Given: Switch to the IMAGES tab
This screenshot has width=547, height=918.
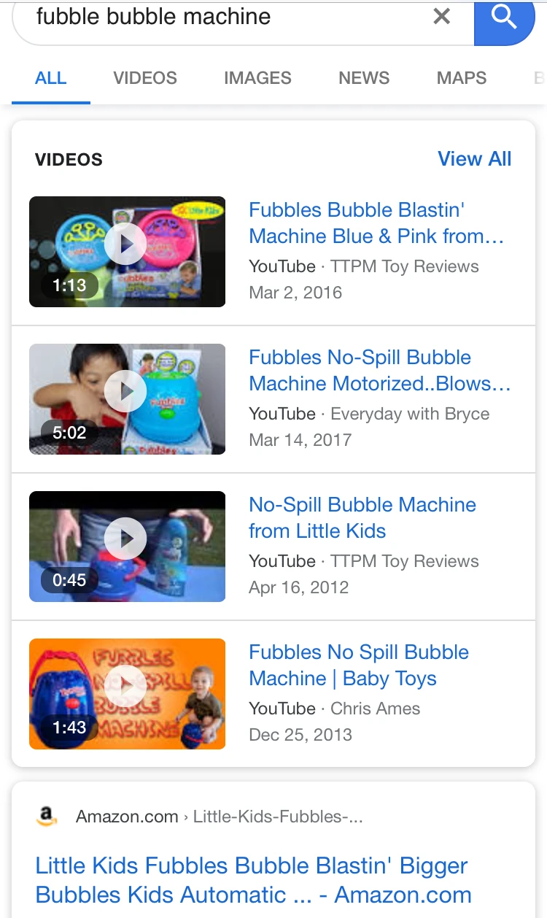Looking at the screenshot, I should (x=257, y=78).
